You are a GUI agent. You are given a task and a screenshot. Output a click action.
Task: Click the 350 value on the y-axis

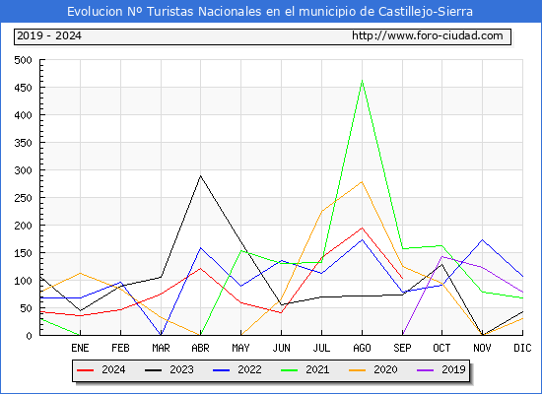click(x=23, y=143)
